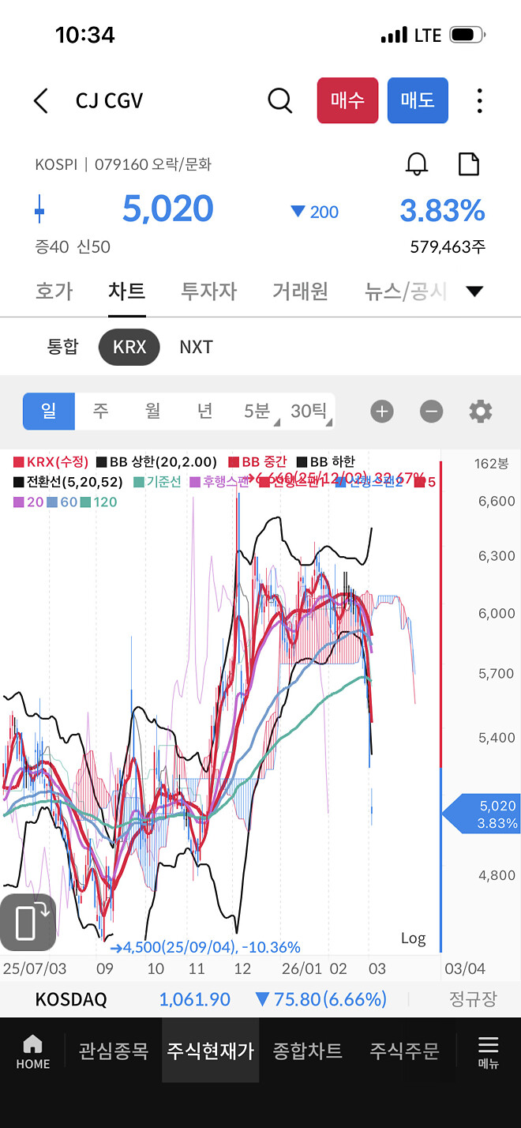521x1128 pixels.
Task: Tap the blue 5,020 current price marker
Action: (x=481, y=814)
